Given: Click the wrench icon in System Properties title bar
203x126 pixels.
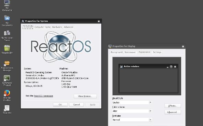Looking at the screenshot, I should (x=23, y=21).
